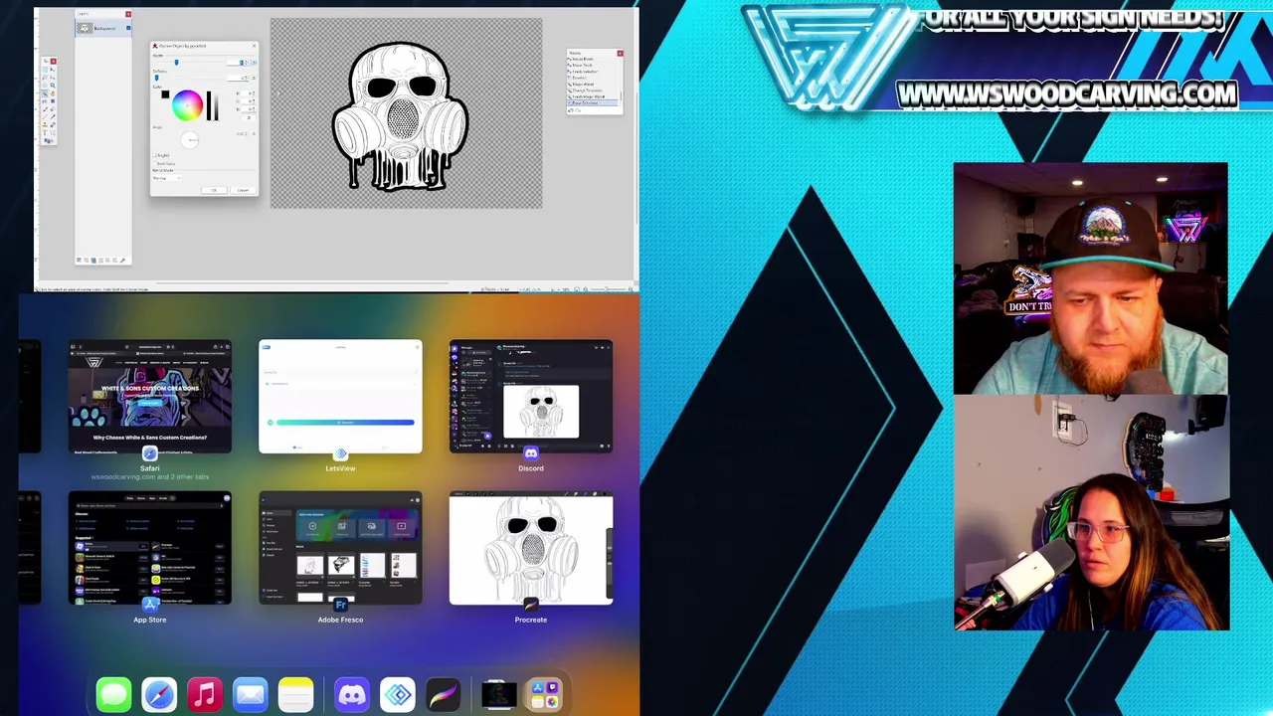Screen dimensions: 1273x716
Task: Close the Outline Object dialog
Action: (254, 46)
